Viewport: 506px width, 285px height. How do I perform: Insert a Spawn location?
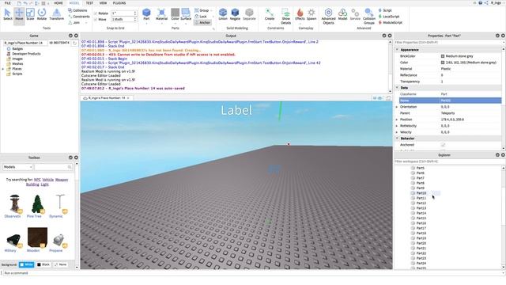(x=312, y=15)
